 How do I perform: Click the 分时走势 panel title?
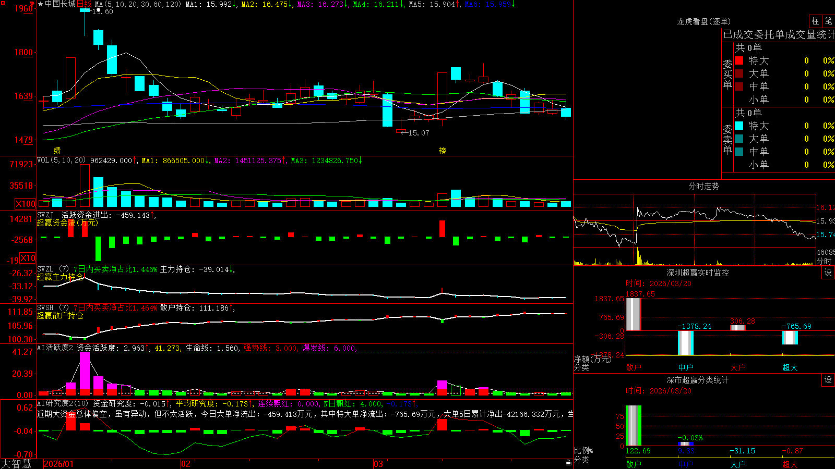coord(703,186)
